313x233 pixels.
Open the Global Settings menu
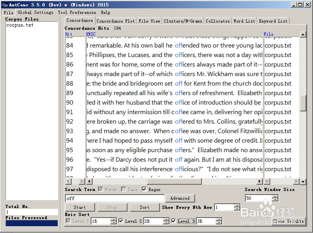pyautogui.click(x=35, y=12)
